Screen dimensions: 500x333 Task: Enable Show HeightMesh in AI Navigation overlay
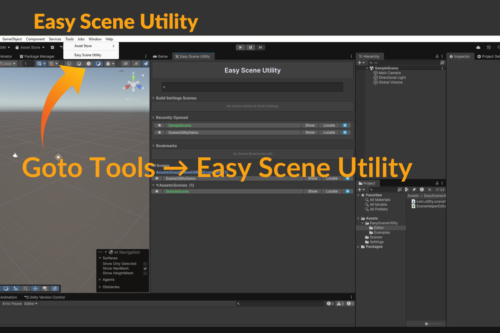coord(145,273)
